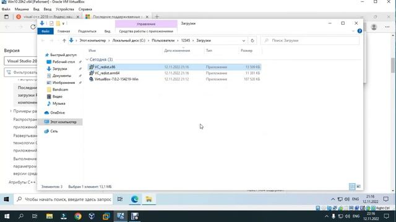Click Локальный диск (C:) breadcrumb
This screenshot has width=396, height=222.
[x=129, y=41]
